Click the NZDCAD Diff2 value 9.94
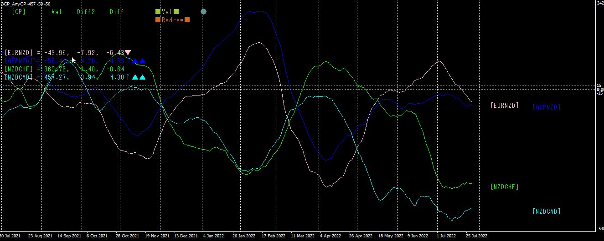 point(88,77)
